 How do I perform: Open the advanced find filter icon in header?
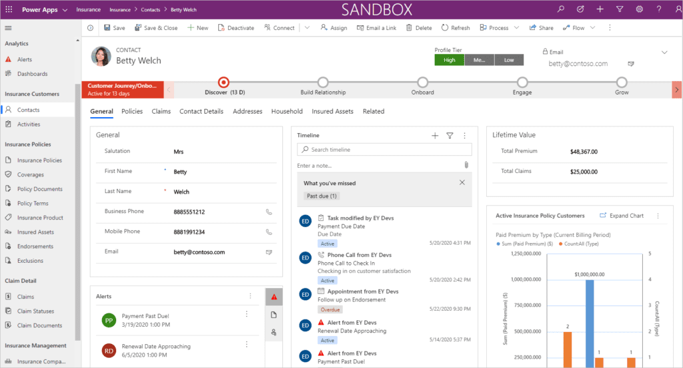point(620,9)
